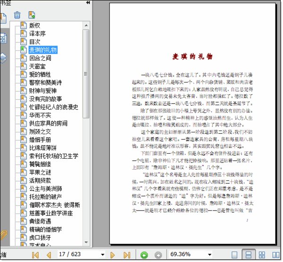Open the page number dropdown

pyautogui.click(x=102, y=254)
